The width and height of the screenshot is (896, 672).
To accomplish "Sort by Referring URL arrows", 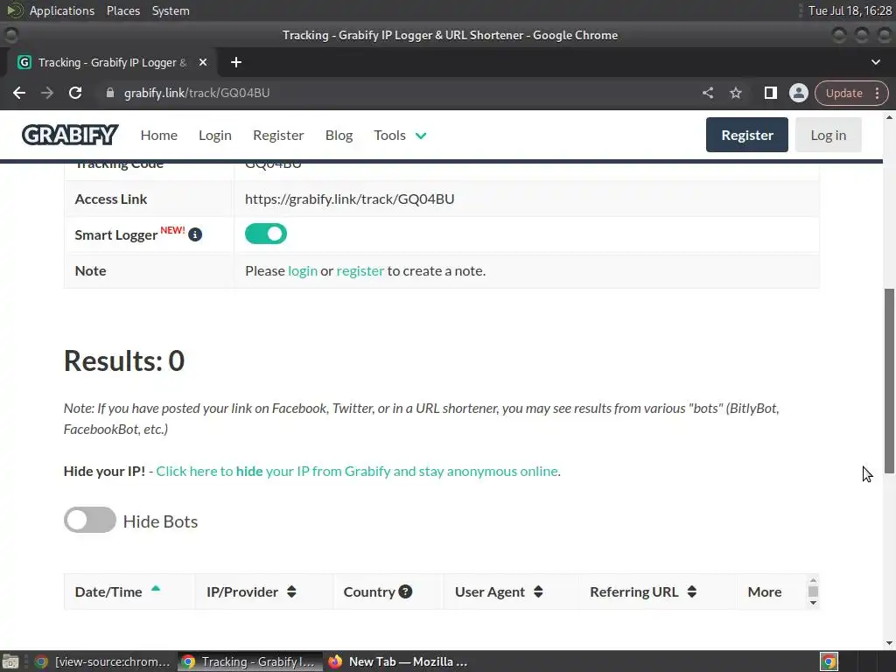I will [x=691, y=591].
